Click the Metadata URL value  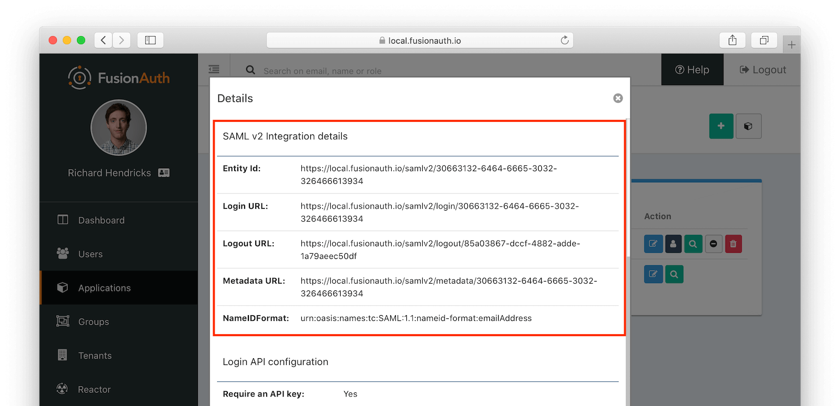coord(449,287)
